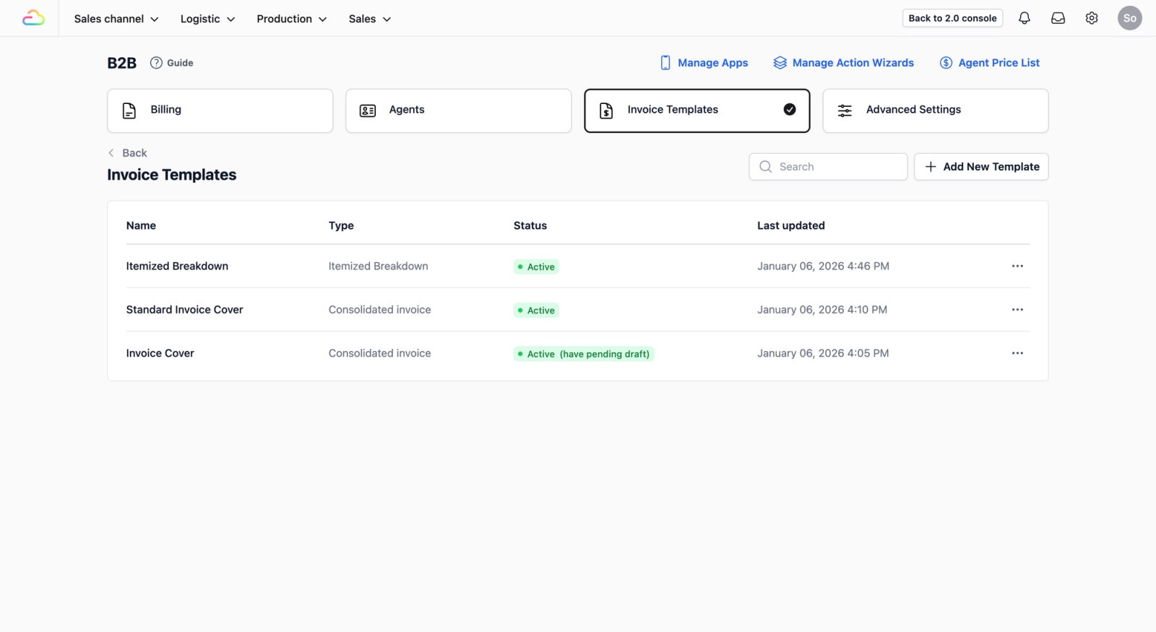Image resolution: width=1156 pixels, height=632 pixels.
Task: Expand the Sales dropdown menu
Action: 370,19
